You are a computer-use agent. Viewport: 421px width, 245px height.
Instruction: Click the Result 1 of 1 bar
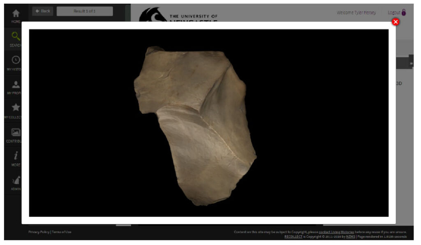pos(84,11)
